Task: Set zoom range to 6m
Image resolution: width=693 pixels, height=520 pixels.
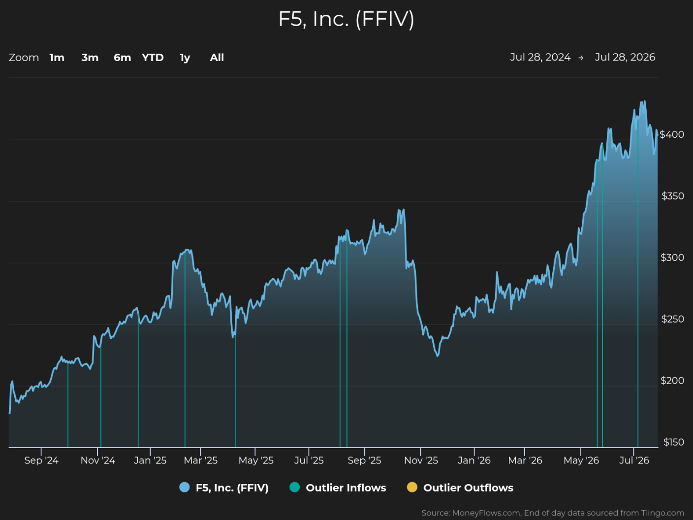Action: click(x=123, y=58)
